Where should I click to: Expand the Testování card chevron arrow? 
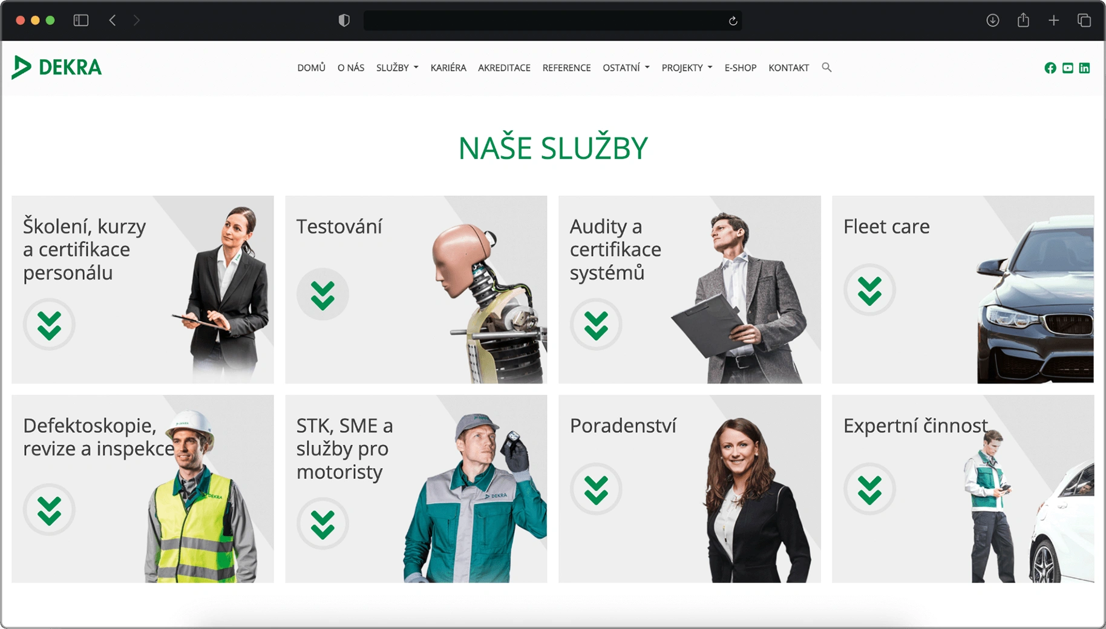click(x=323, y=295)
